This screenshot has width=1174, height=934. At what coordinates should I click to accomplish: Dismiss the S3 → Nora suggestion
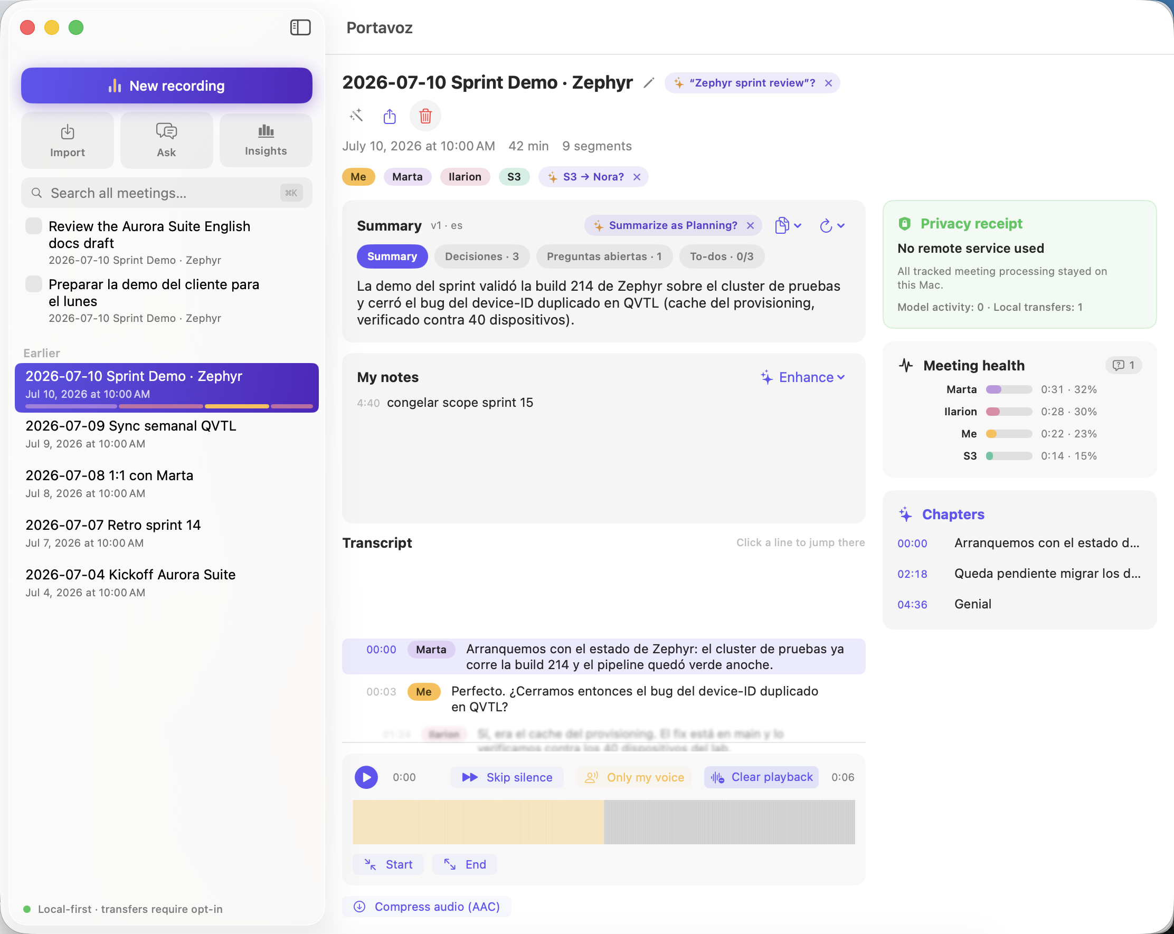point(637,177)
